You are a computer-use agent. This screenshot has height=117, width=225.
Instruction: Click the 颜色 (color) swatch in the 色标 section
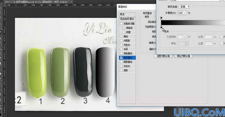point(182,43)
